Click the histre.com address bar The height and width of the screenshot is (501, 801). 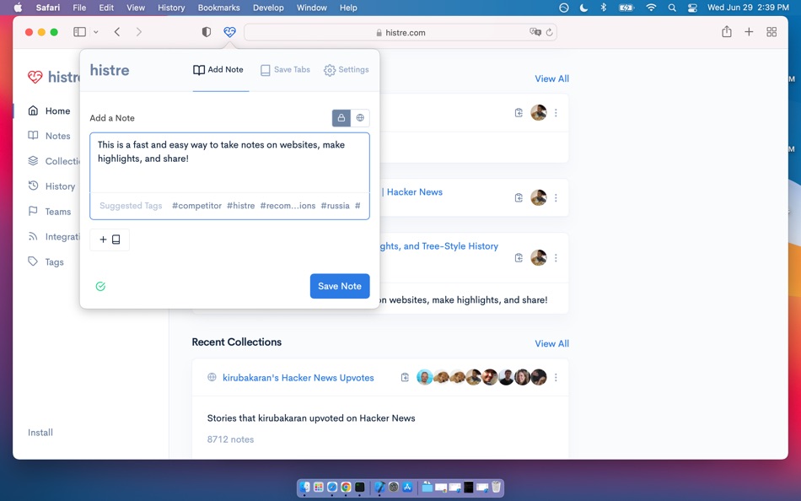coord(400,32)
